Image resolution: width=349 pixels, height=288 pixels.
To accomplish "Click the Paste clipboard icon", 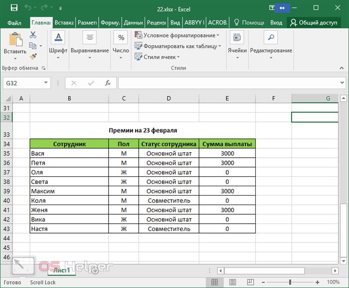I will tap(15, 39).
